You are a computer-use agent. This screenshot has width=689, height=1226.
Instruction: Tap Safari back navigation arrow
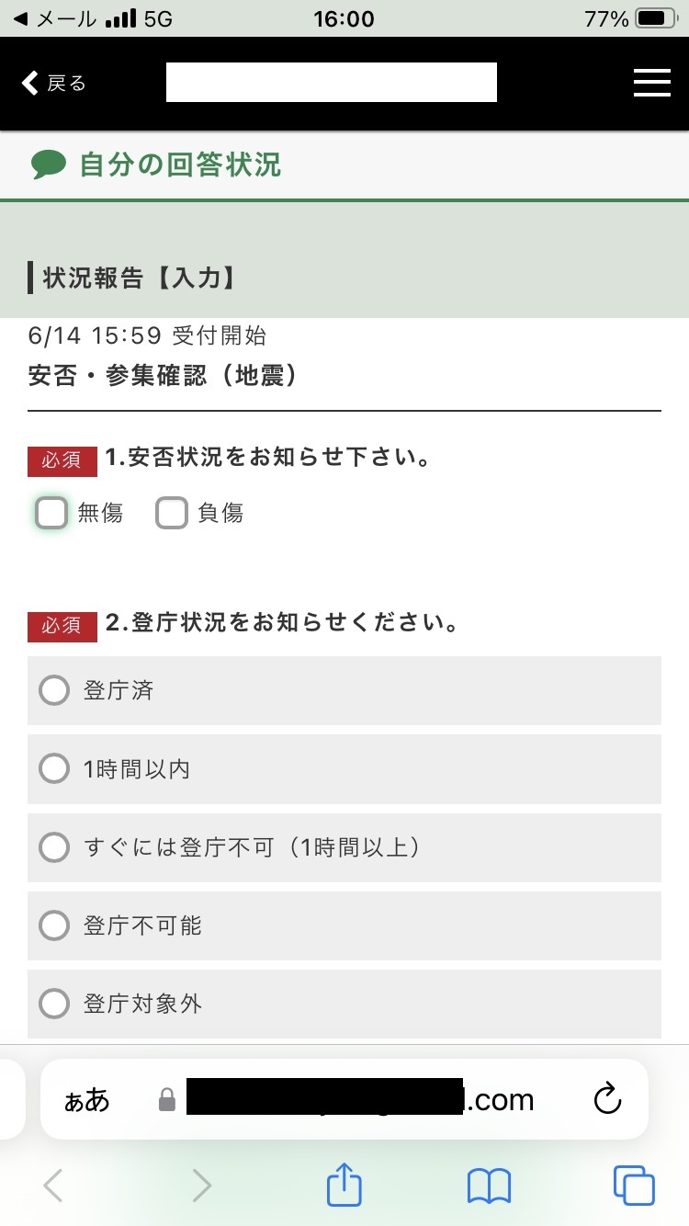(x=53, y=1186)
